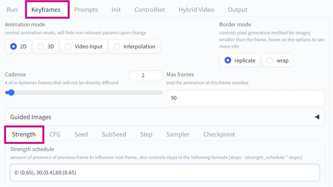Open the Step schedule tab
Image resolution: width=333 pixels, height=187 pixels.
(146, 135)
